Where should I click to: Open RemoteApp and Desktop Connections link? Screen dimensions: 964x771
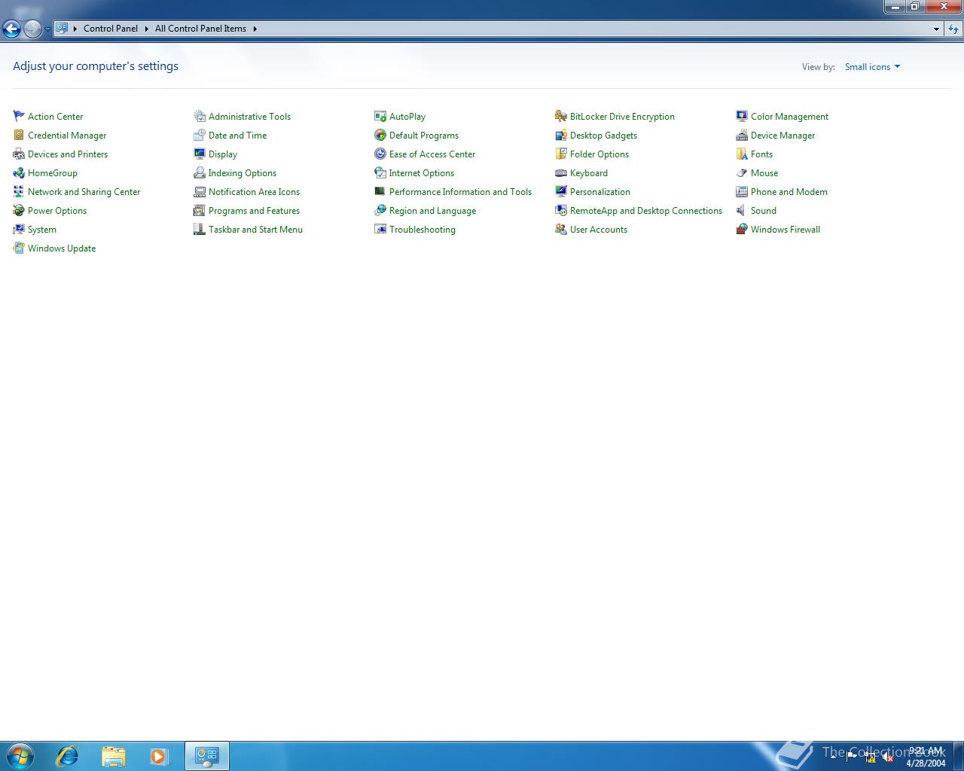645,210
